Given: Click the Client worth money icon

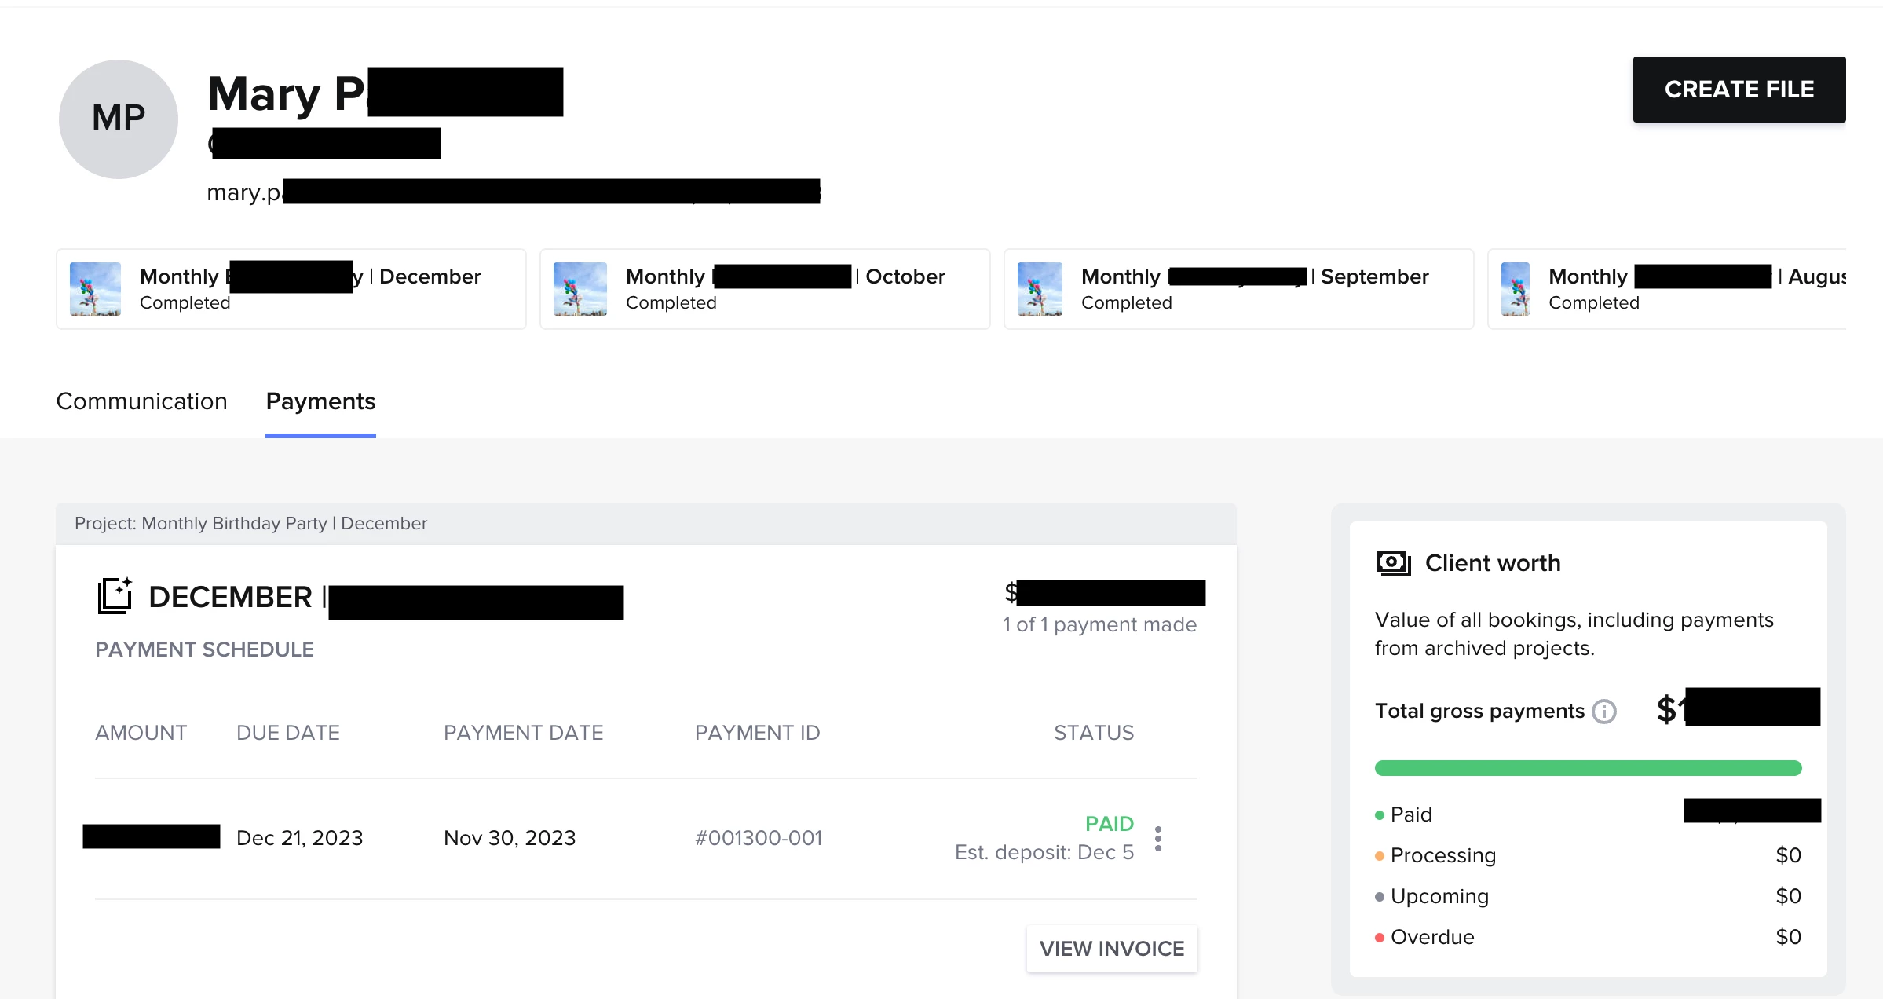Looking at the screenshot, I should pos(1393,563).
